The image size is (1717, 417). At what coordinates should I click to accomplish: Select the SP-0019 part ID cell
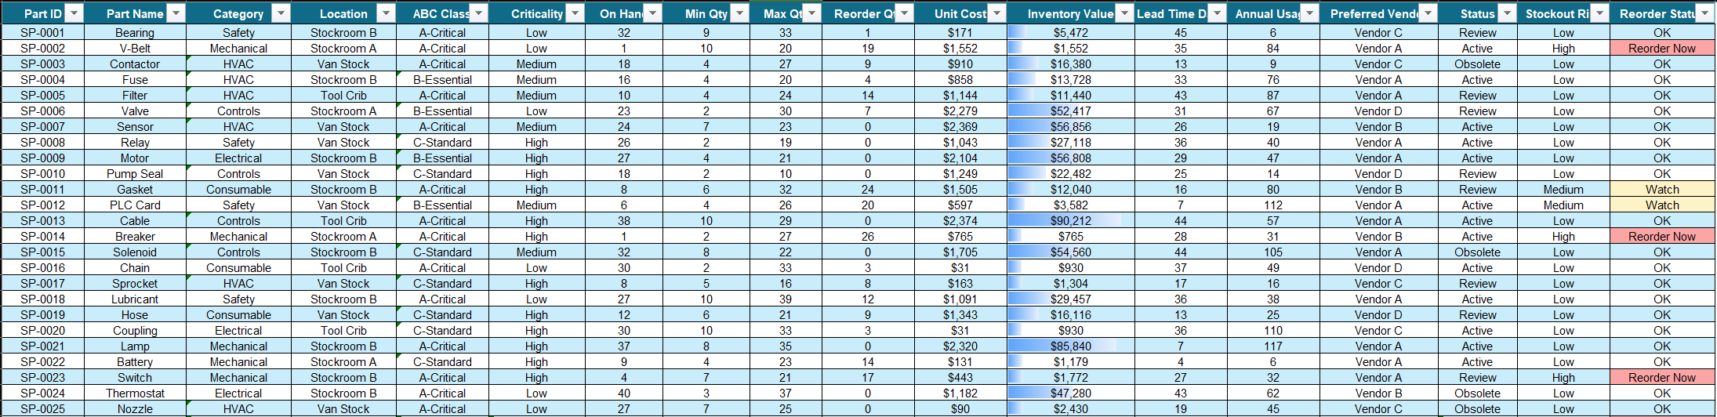click(x=42, y=315)
